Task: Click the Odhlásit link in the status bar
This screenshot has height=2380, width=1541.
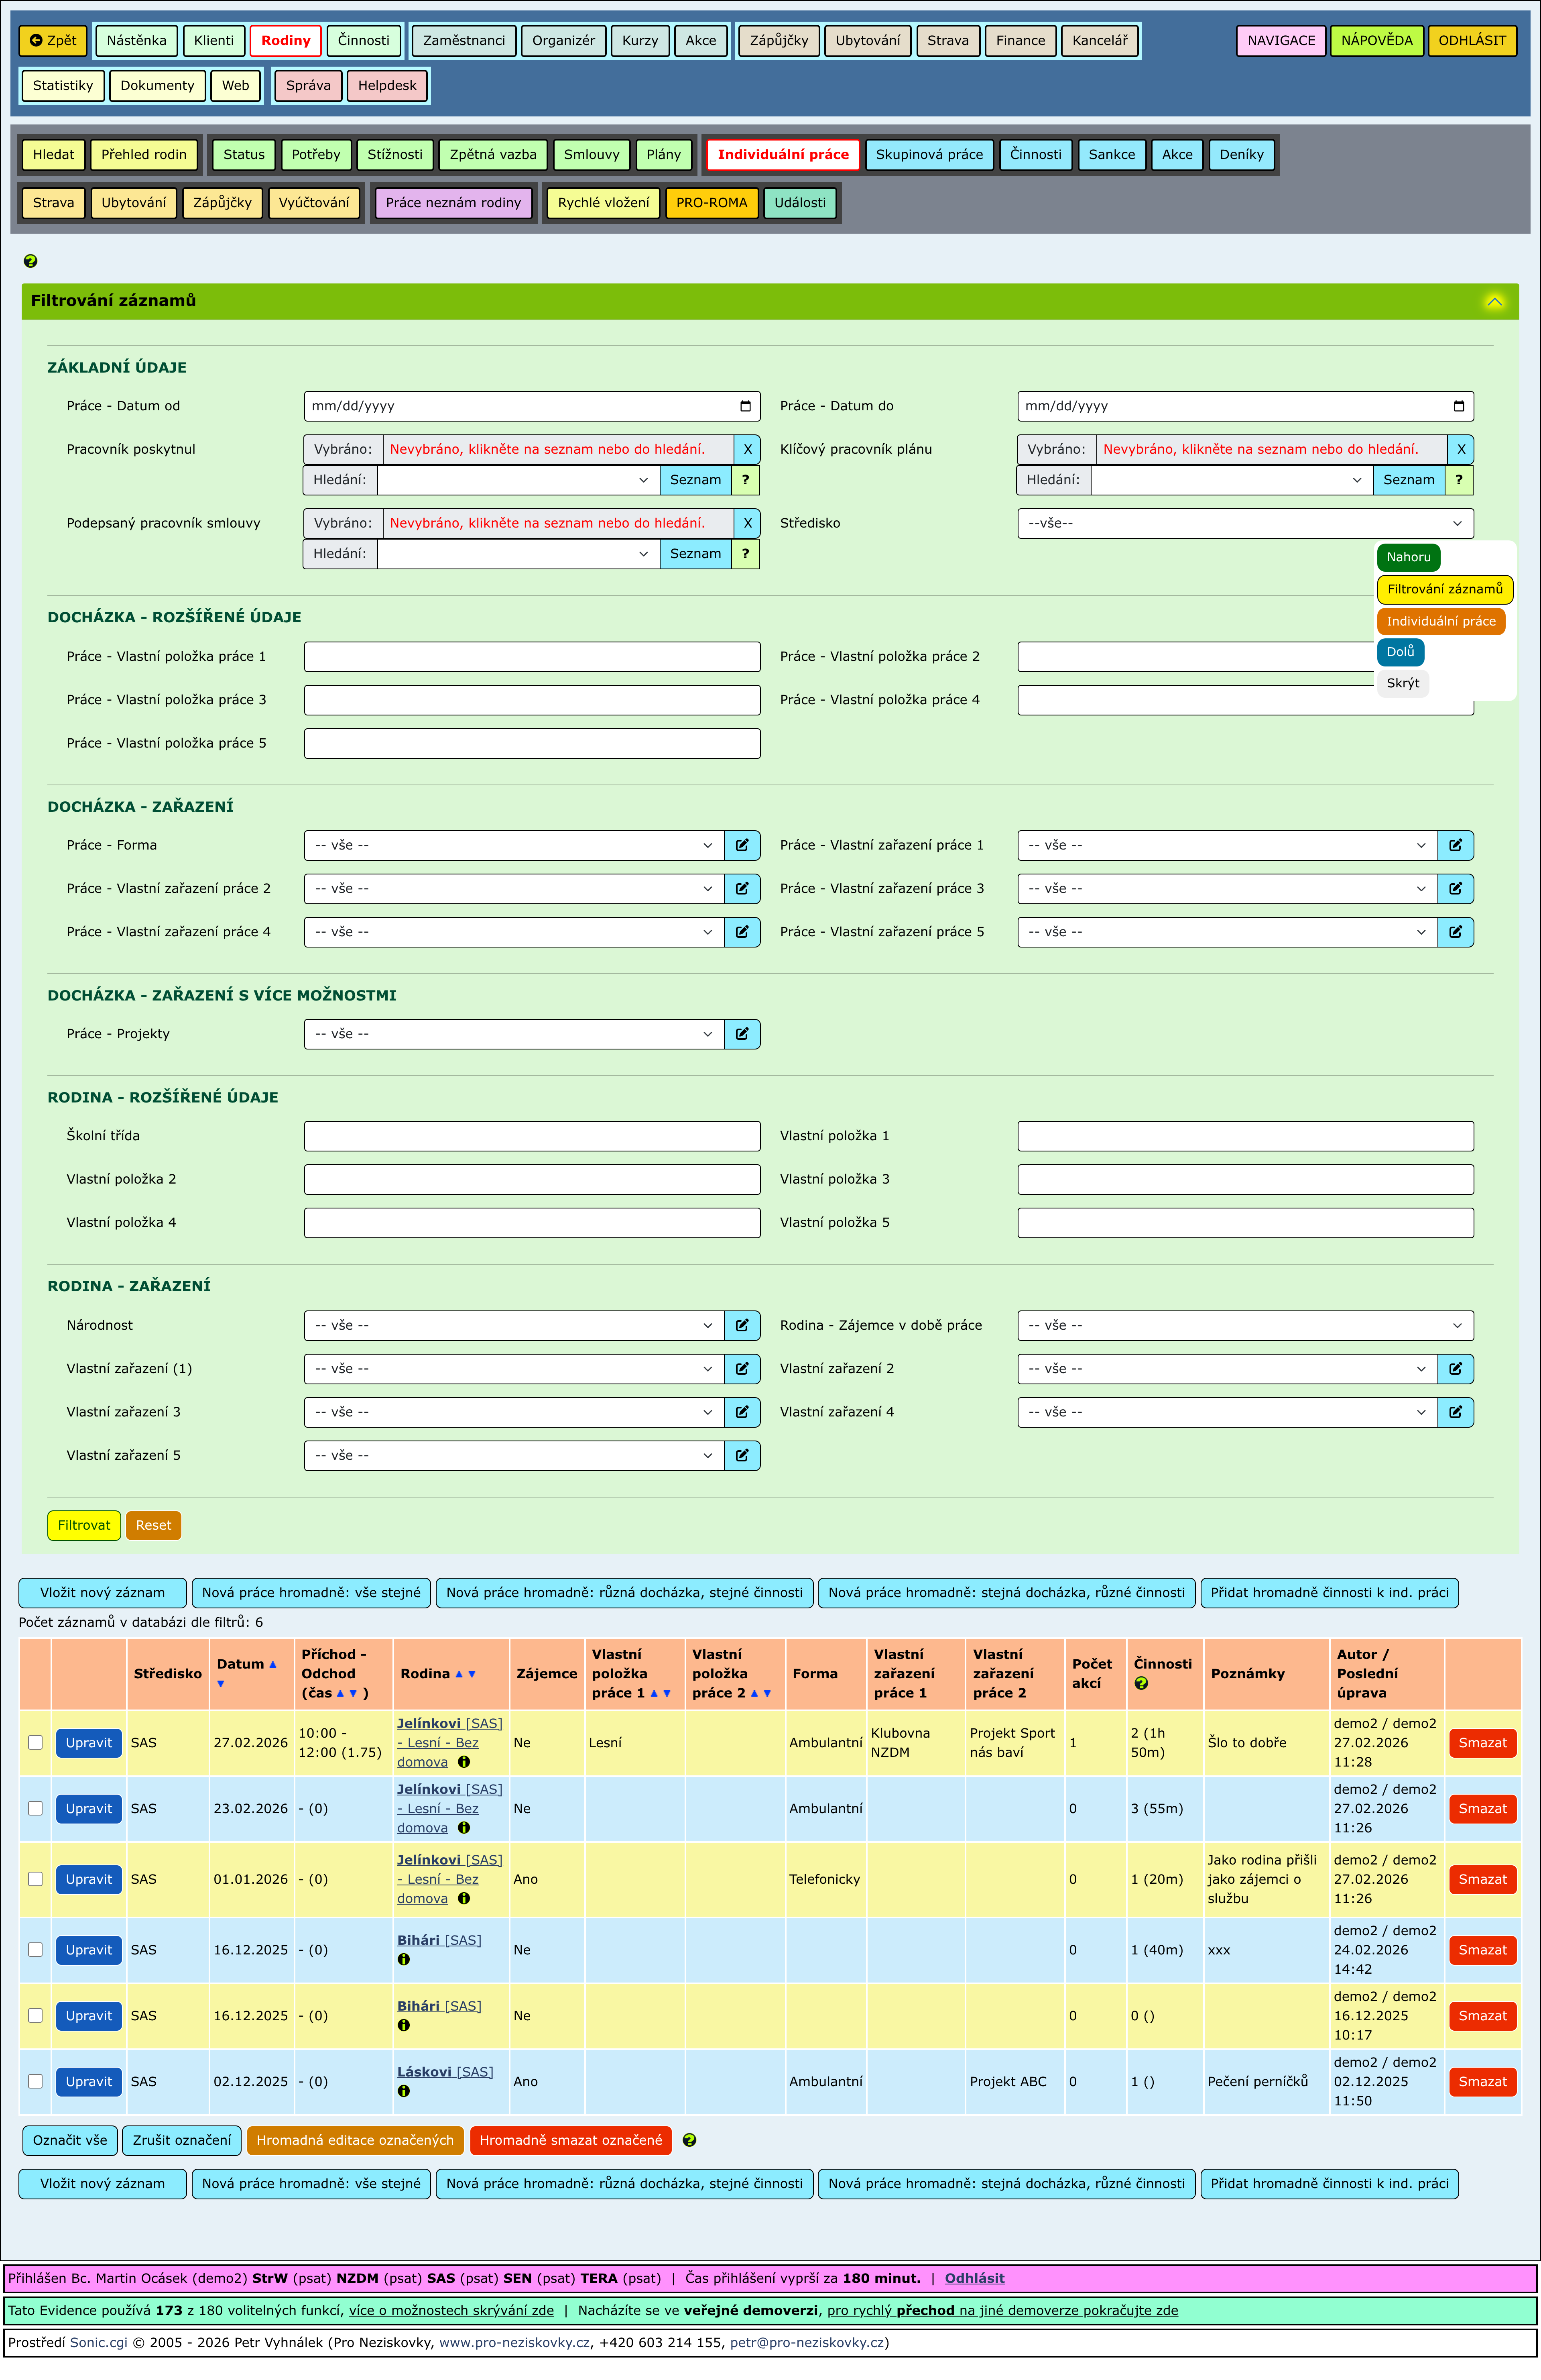Action: 974,2278
